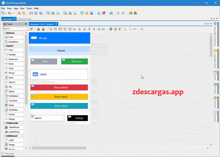Screen dimensions: 220x157
Task: Click the round Stop icon
Action: click(123, 13)
